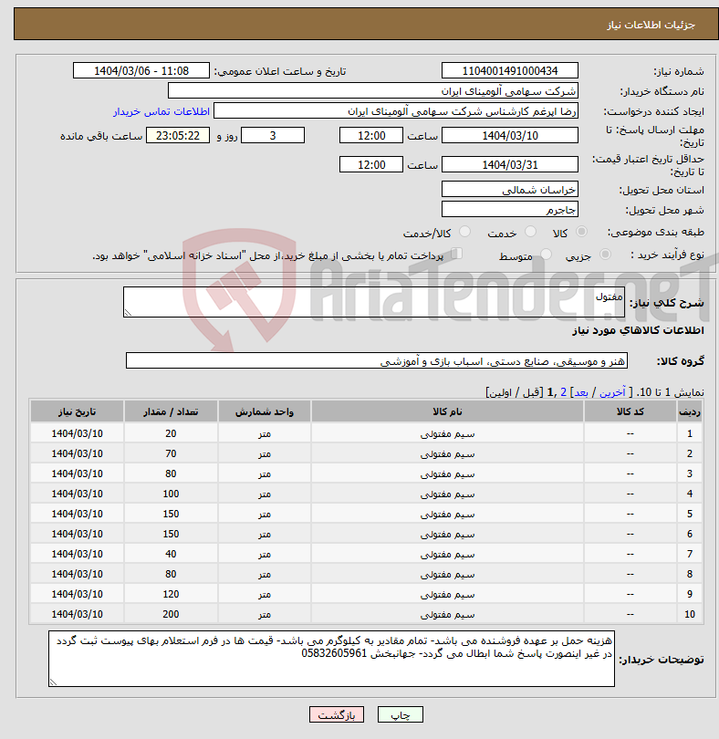This screenshot has width=719, height=739.
Task: Select the کالا radio button
Action: click(582, 232)
